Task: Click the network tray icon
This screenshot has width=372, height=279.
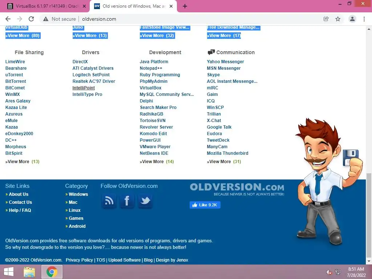Action: point(338,272)
